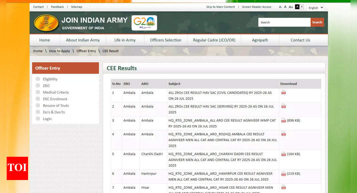Download the 219 KB Hamirpur result PDF

[x=284, y=174]
